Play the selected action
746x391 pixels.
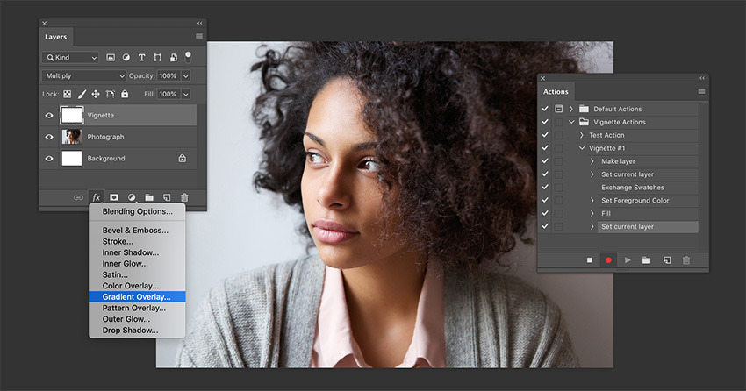(x=628, y=260)
